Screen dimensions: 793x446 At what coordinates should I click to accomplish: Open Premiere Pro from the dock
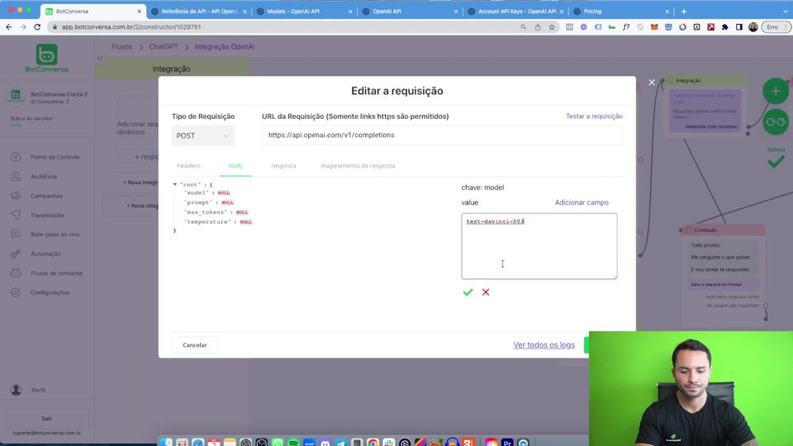pyautogui.click(x=507, y=443)
